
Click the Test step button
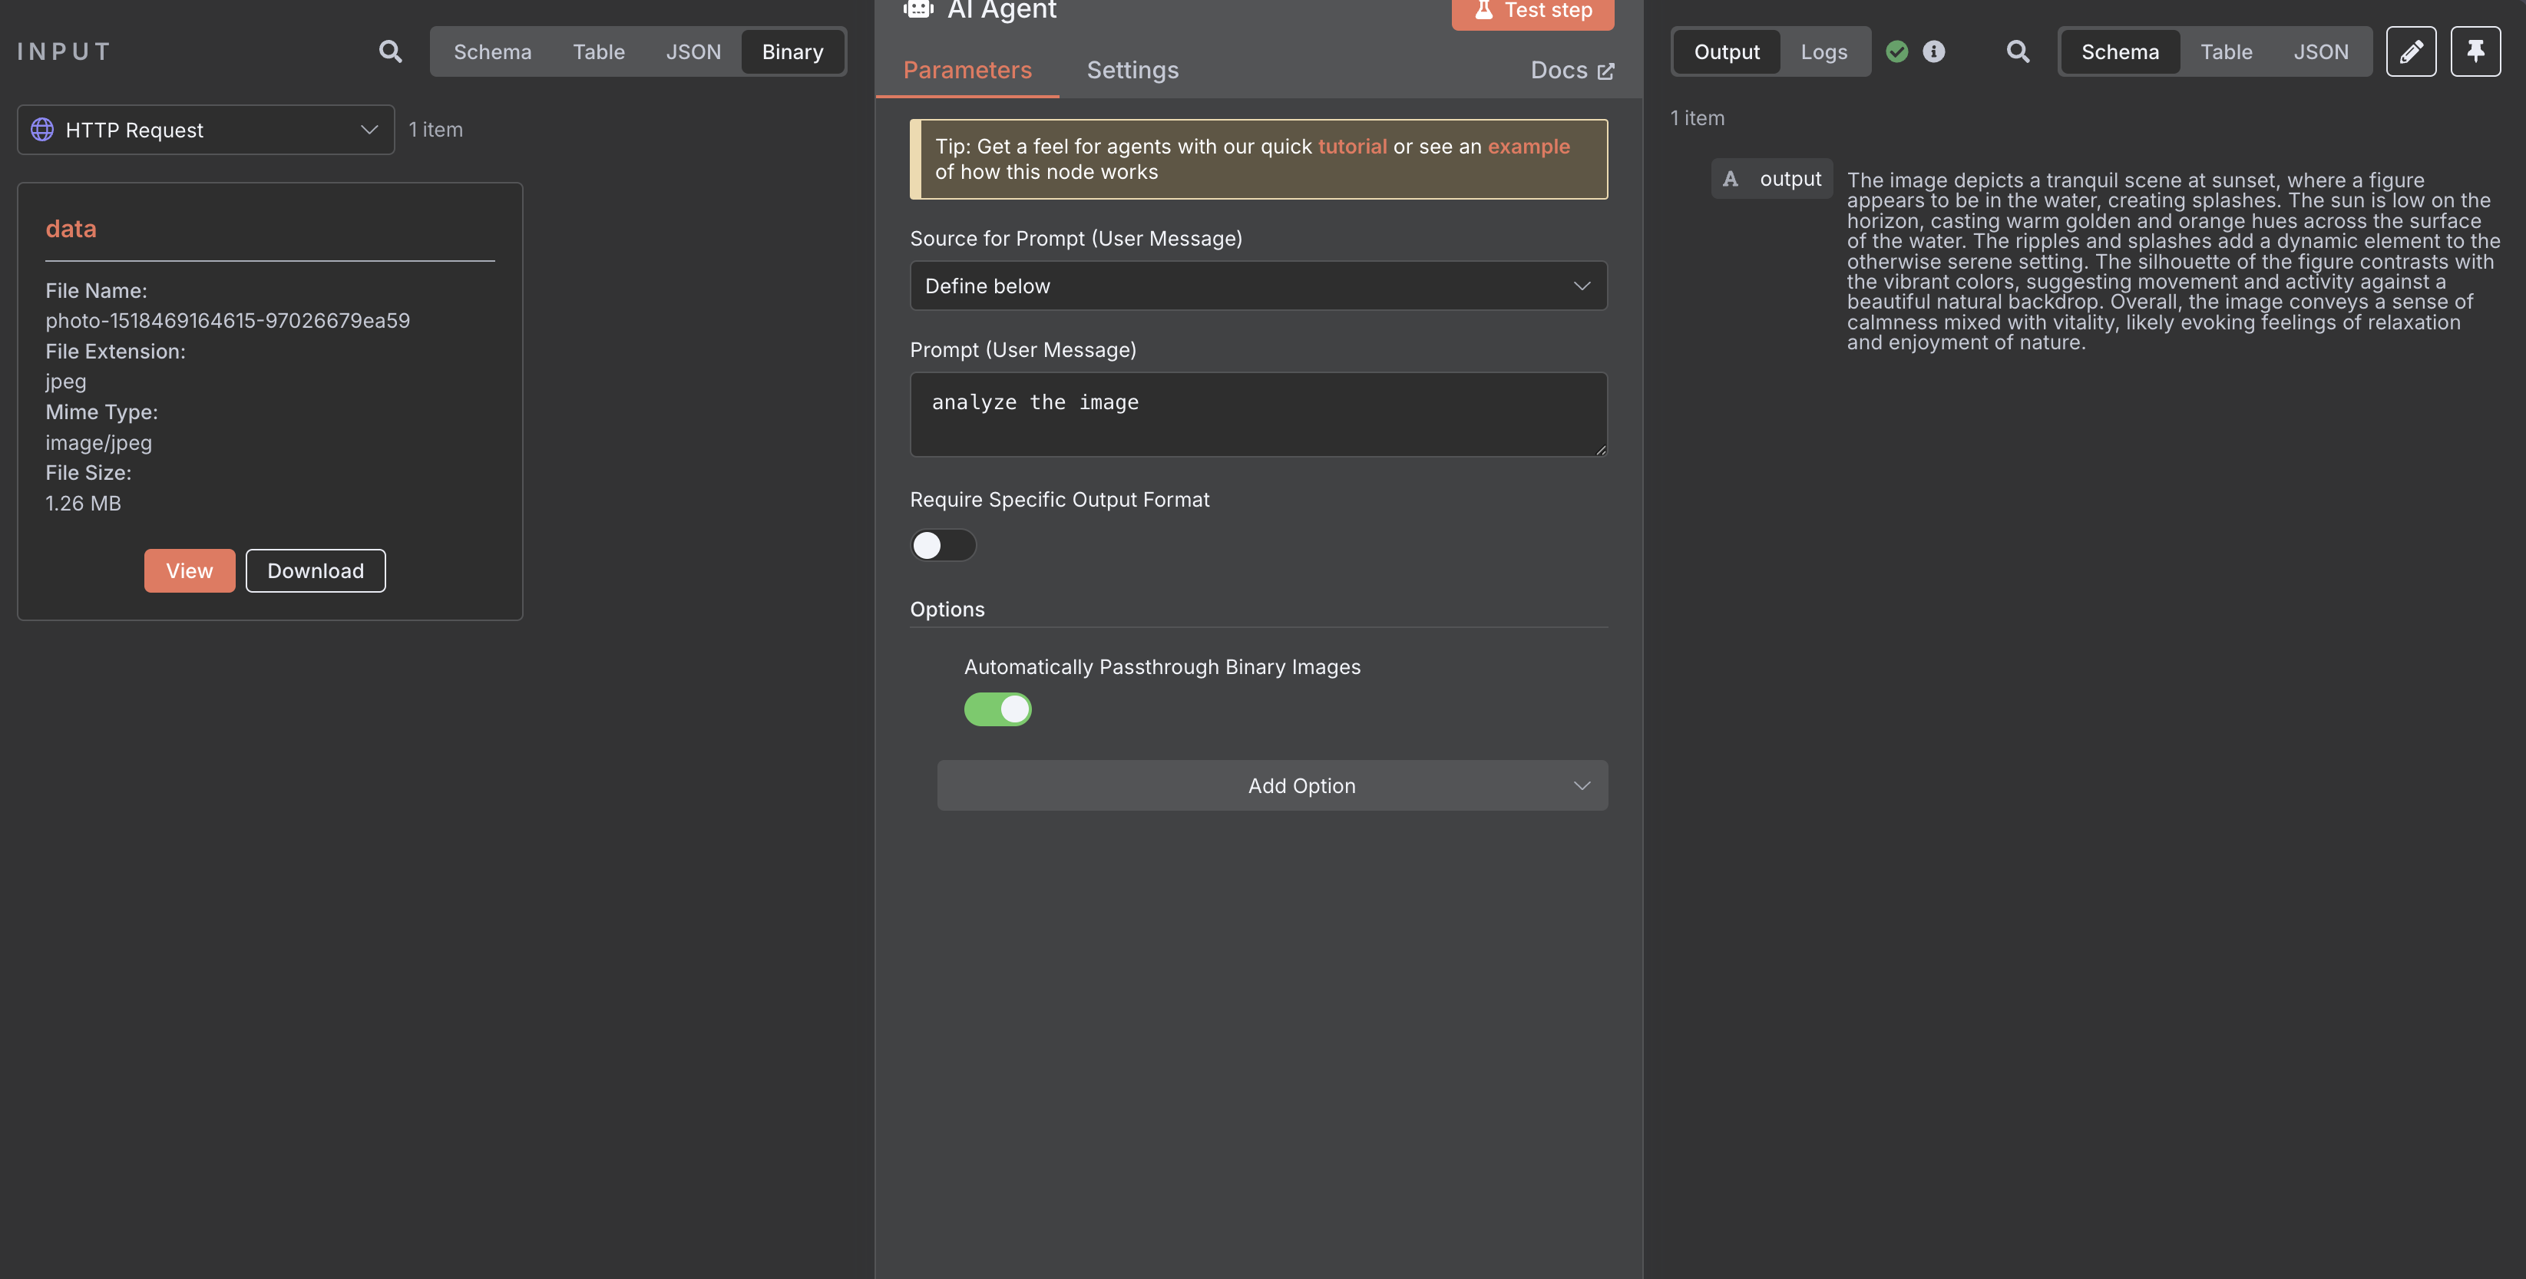tap(1532, 12)
